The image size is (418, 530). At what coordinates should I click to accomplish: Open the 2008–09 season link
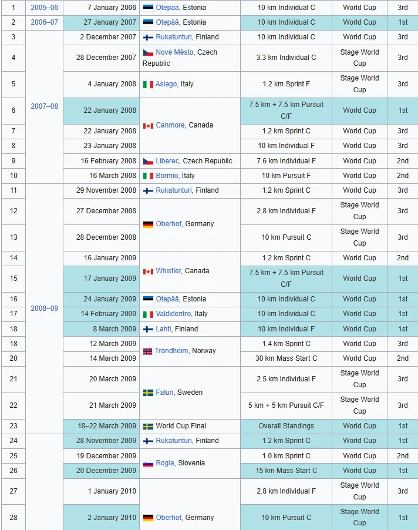pos(44,308)
